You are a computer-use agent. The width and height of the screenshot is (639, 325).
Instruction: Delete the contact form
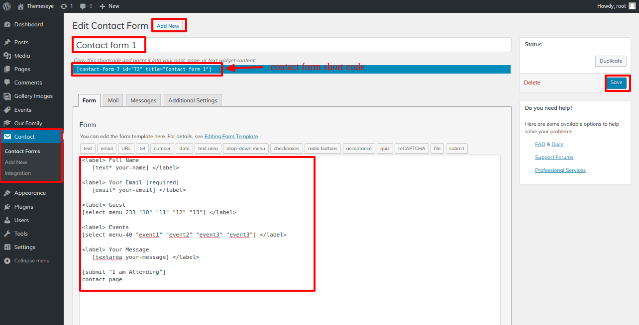(532, 82)
